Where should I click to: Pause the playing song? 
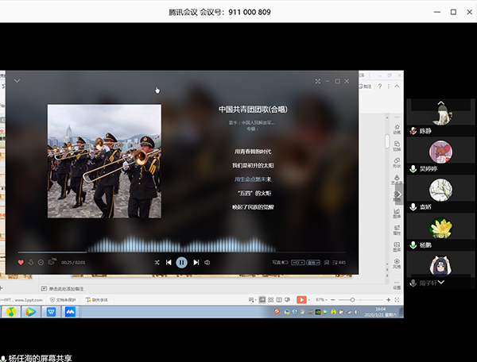pyautogui.click(x=181, y=262)
